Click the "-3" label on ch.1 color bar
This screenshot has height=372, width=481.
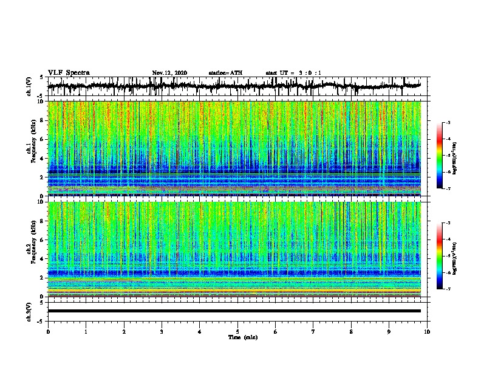(x=448, y=122)
